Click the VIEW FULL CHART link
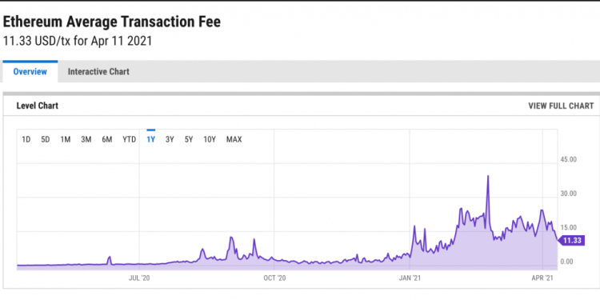Viewport: 600px width, 300px height. [x=561, y=106]
